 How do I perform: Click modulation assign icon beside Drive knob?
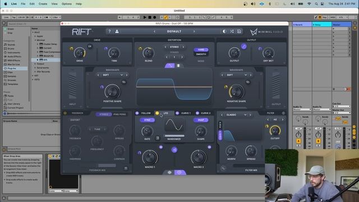click(x=71, y=49)
